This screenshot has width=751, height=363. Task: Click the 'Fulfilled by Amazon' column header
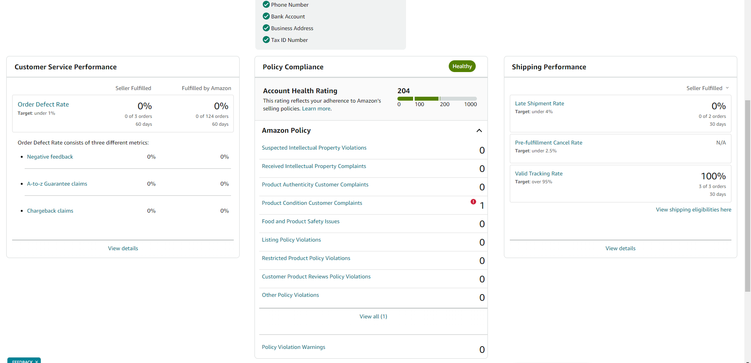tap(206, 88)
